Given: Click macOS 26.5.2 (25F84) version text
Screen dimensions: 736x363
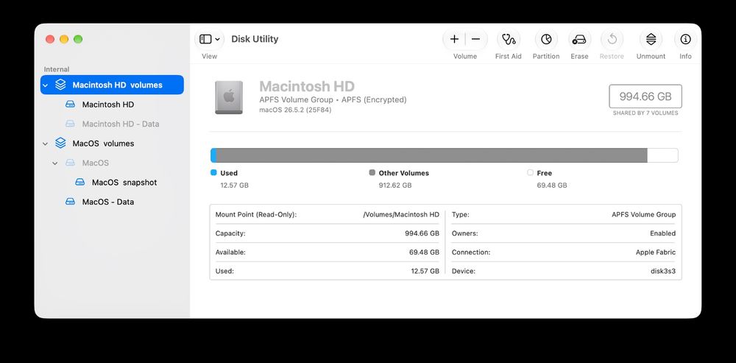Looking at the screenshot, I should click(295, 110).
